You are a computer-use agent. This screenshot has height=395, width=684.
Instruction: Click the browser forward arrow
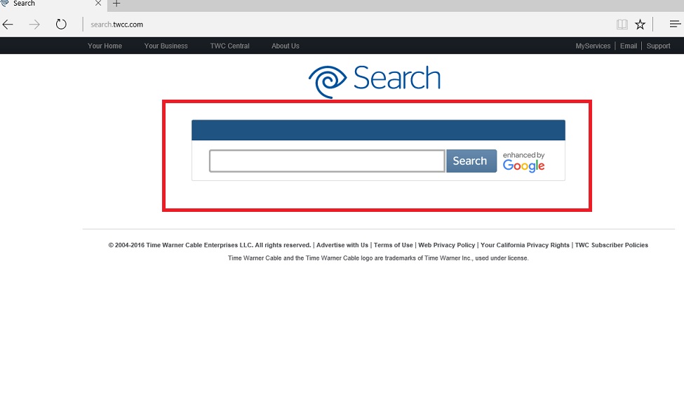coord(34,25)
